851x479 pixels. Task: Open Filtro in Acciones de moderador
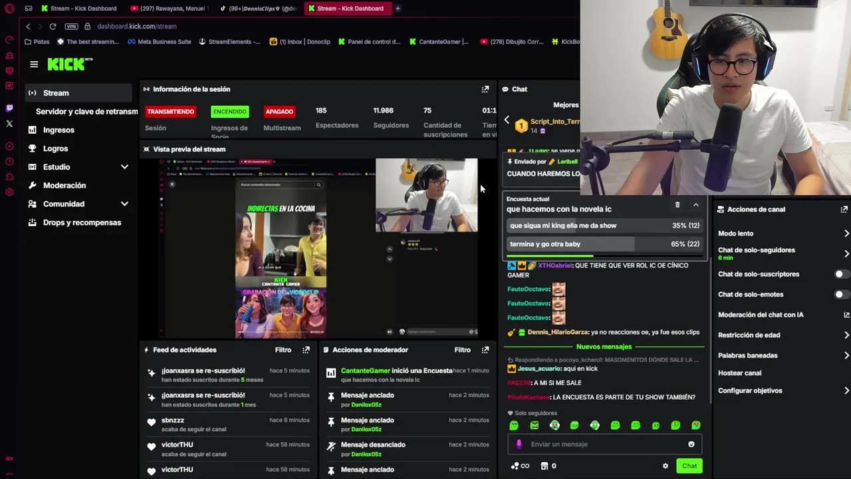click(463, 350)
